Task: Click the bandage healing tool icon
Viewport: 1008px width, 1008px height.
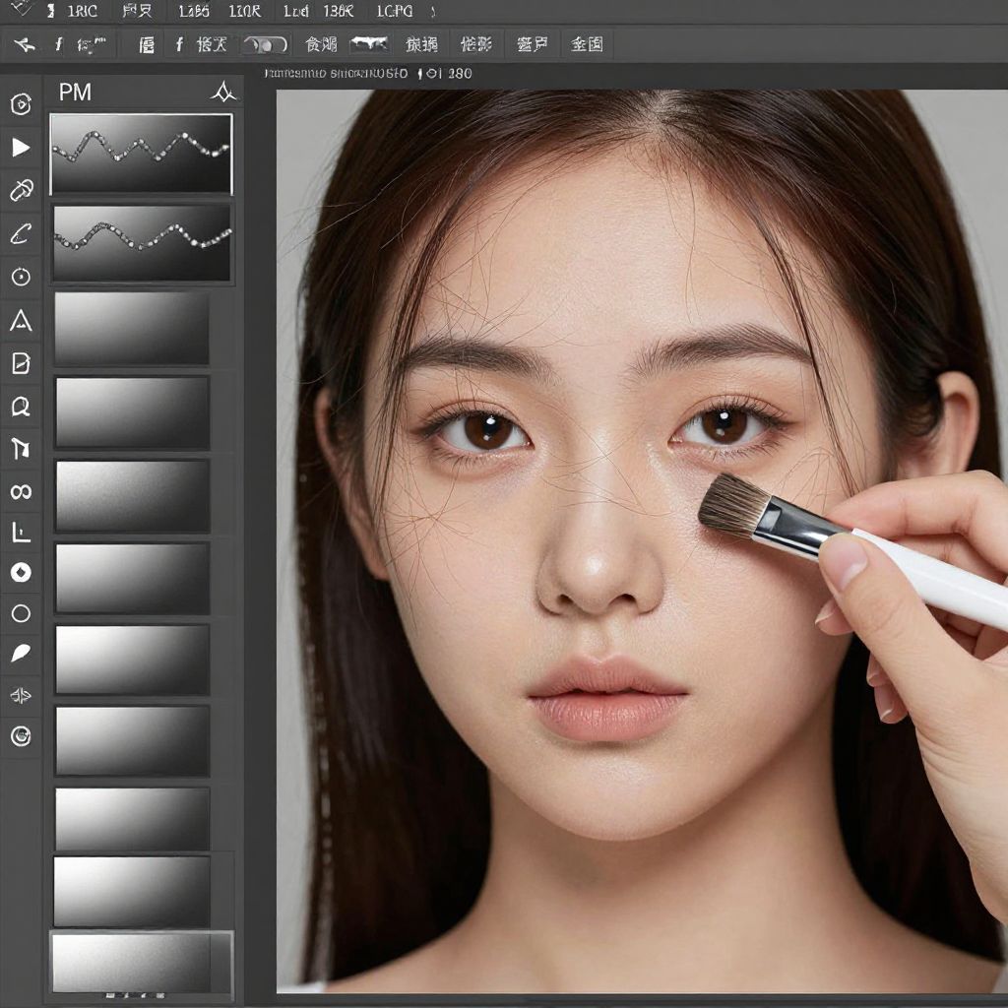Action: (x=21, y=191)
